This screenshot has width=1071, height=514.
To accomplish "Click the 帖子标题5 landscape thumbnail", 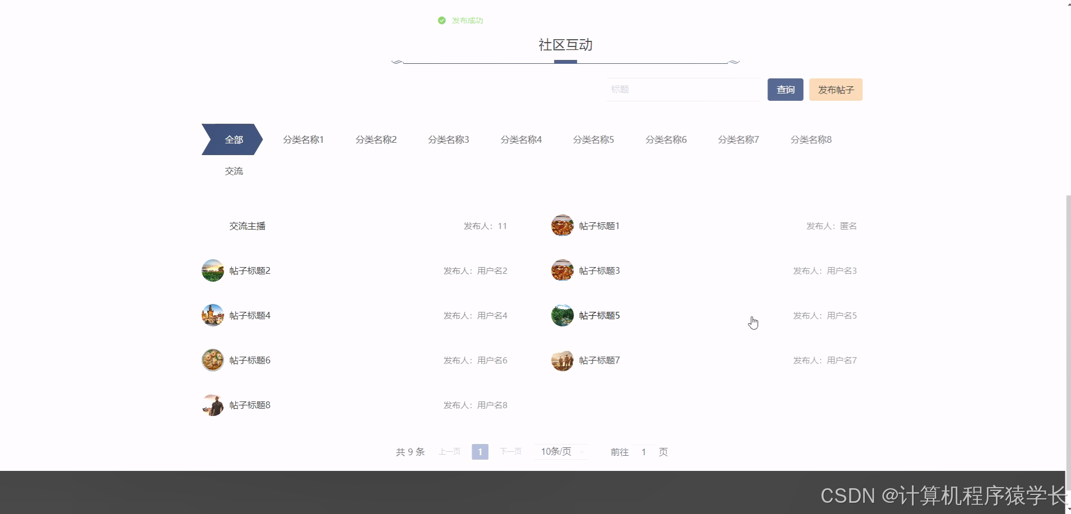I will pos(562,315).
